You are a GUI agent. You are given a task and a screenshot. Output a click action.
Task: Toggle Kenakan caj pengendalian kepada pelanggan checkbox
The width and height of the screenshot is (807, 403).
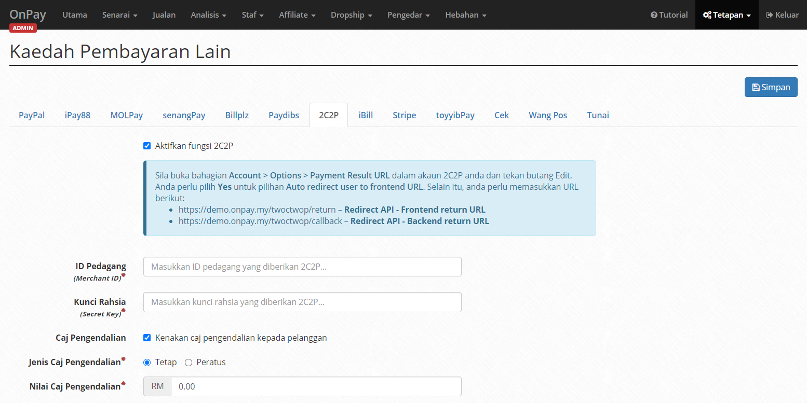pos(147,338)
